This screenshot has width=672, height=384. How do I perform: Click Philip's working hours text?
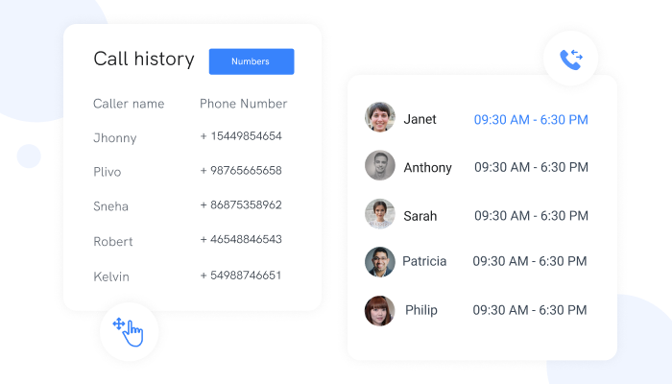[x=530, y=310]
